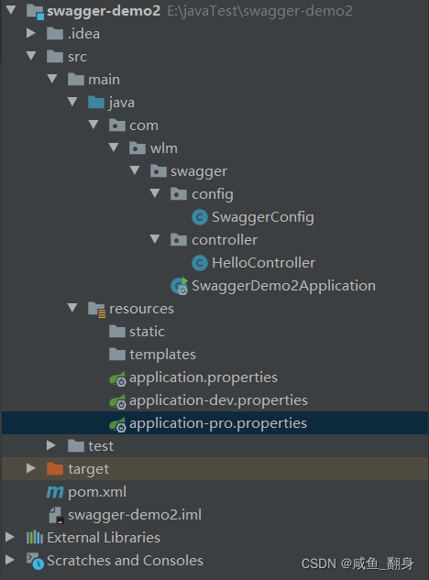Collapse the src folder arrow
The height and width of the screenshot is (580, 429).
(31, 56)
